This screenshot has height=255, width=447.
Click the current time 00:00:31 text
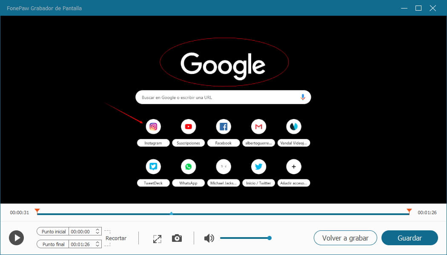20,212
